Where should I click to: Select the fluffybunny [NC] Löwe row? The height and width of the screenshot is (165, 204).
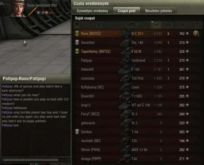(137, 87)
